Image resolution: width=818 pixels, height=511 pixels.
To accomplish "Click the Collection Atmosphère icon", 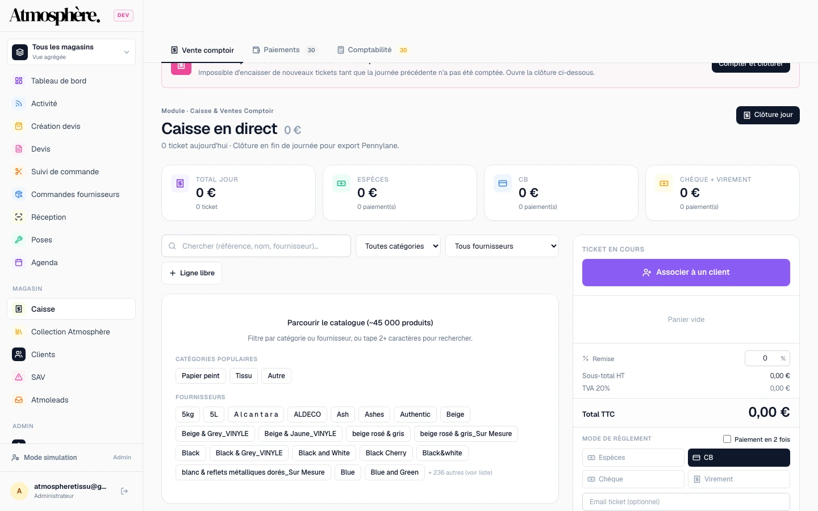I will [19, 332].
